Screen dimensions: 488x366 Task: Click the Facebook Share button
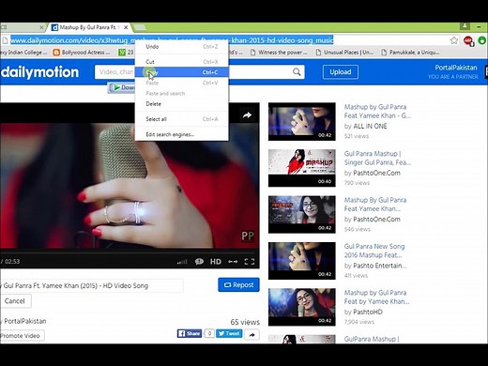click(190, 333)
